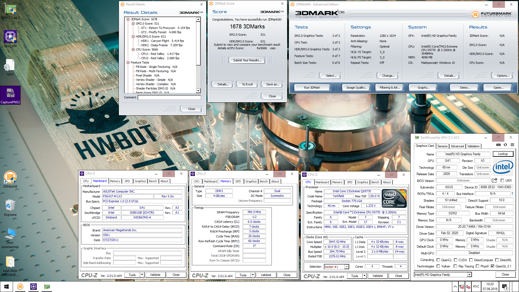The height and width of the screenshot is (292, 519).
Task: Select Bench tab in Memory CPU-Z window
Action: click(x=264, y=181)
